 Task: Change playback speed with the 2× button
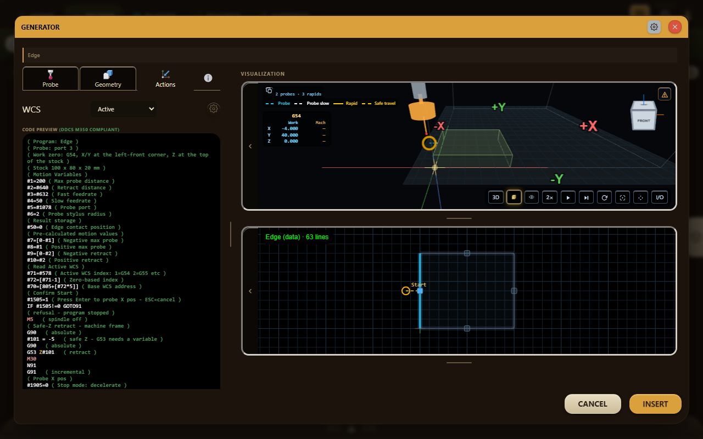550,197
